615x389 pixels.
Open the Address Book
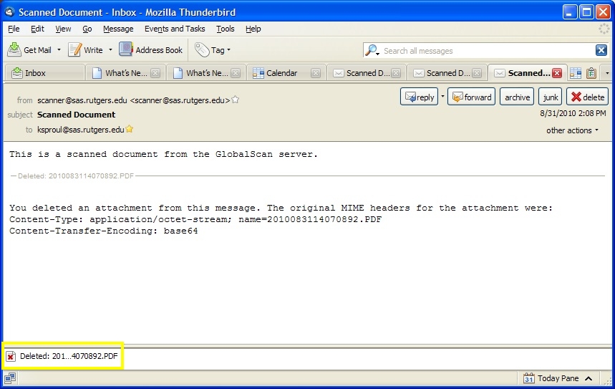coord(151,50)
